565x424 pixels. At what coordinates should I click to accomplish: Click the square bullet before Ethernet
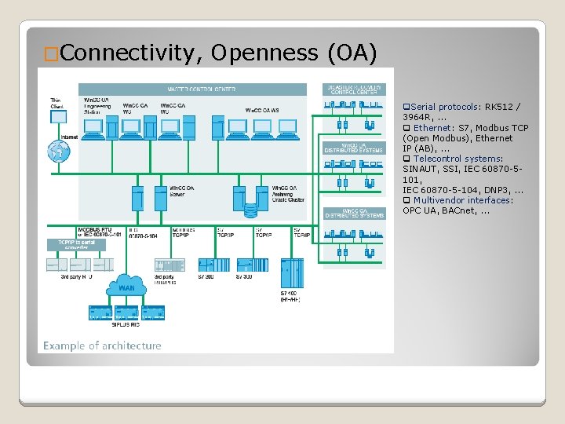click(x=406, y=128)
